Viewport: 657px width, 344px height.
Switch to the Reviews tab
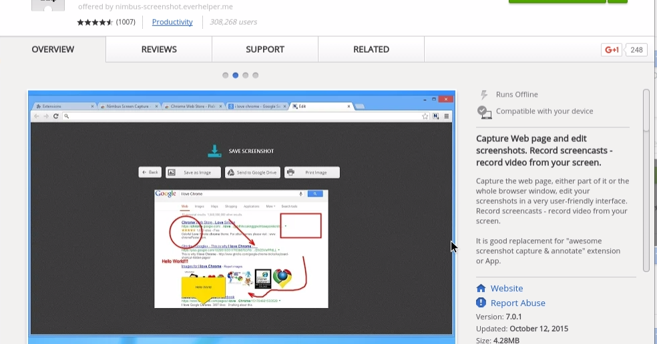pyautogui.click(x=159, y=49)
